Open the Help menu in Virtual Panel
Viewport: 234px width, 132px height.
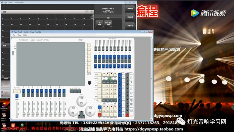(25, 35)
